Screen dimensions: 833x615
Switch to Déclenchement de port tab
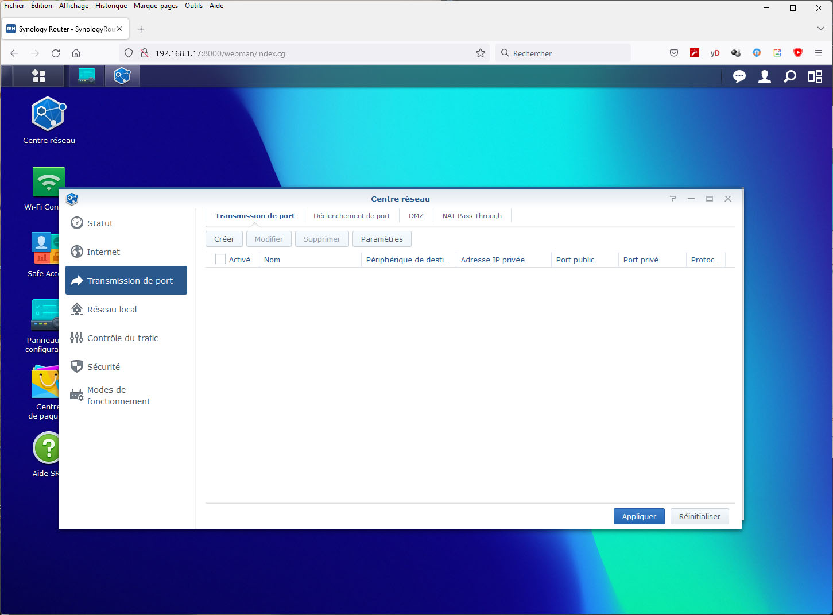click(x=351, y=216)
